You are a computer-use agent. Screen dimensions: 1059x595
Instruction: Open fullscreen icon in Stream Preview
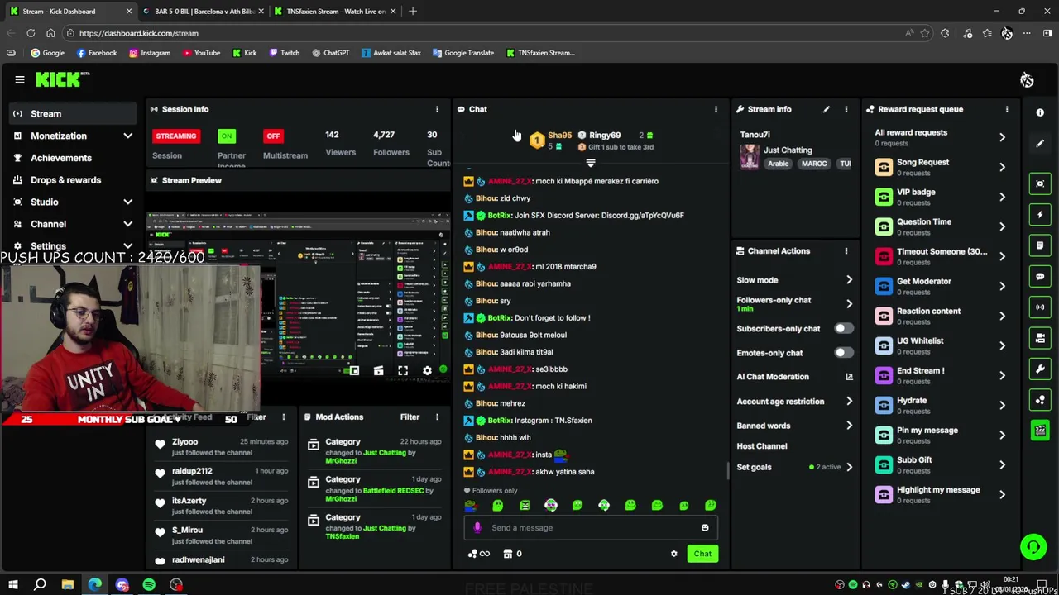click(x=403, y=371)
